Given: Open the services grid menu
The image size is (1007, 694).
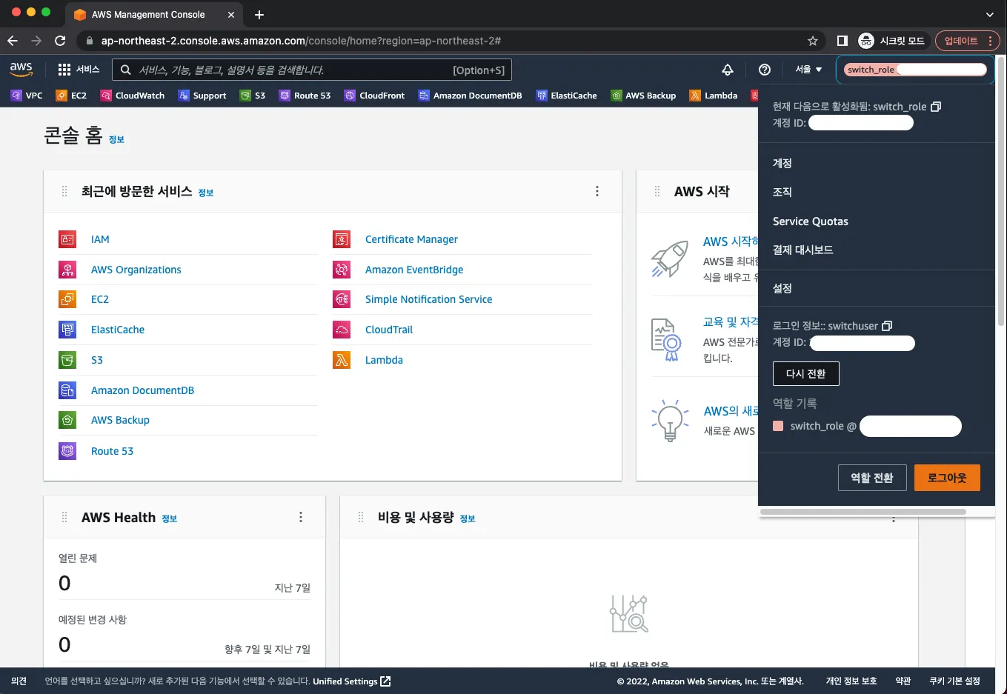Looking at the screenshot, I should pyautogui.click(x=79, y=70).
